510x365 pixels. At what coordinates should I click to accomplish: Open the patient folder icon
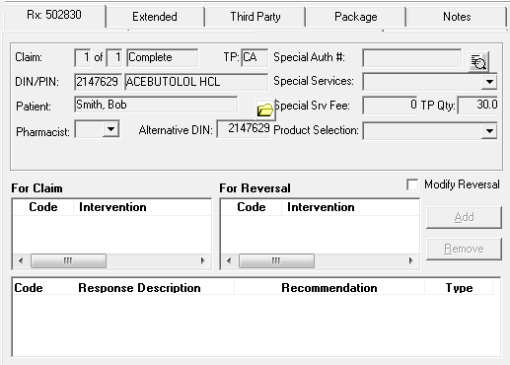click(265, 109)
